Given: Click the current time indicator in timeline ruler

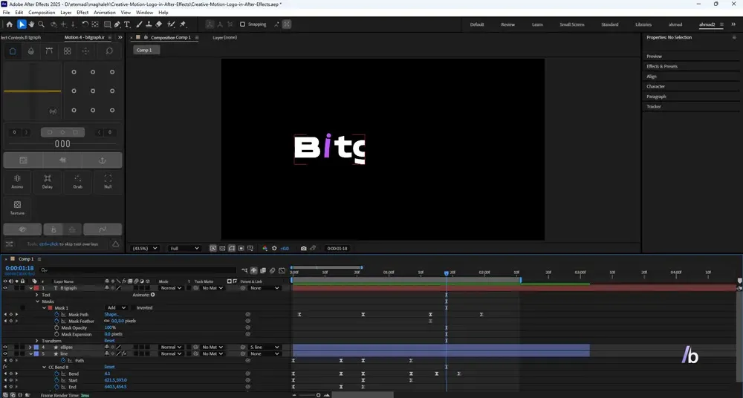Looking at the screenshot, I should click(447, 273).
